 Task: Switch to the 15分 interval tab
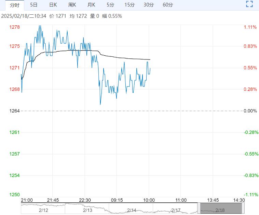point(129,5)
